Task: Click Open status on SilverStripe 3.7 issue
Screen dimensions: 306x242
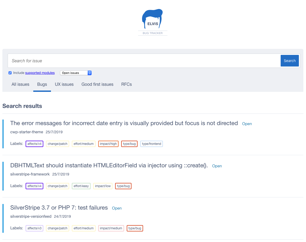Action: click(117, 208)
